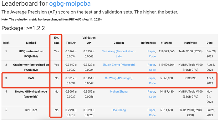
Task: Open Yan Wang Tencent Youtu contact link
Action: click(x=119, y=54)
